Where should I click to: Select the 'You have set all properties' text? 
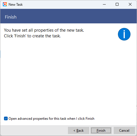coord(44,30)
